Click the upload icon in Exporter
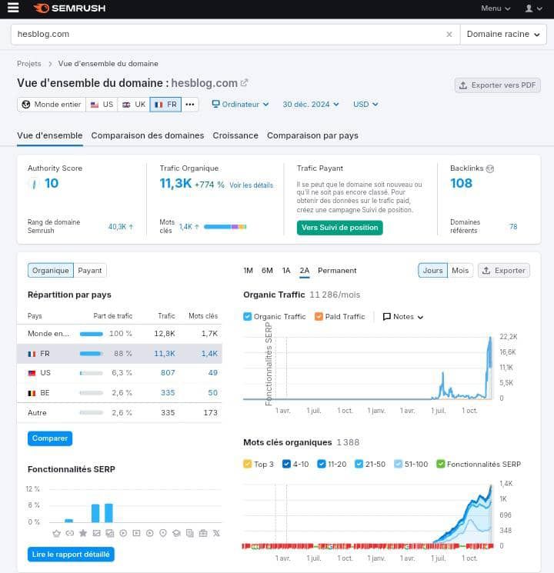Screen dimensions: 554x573 (486, 271)
